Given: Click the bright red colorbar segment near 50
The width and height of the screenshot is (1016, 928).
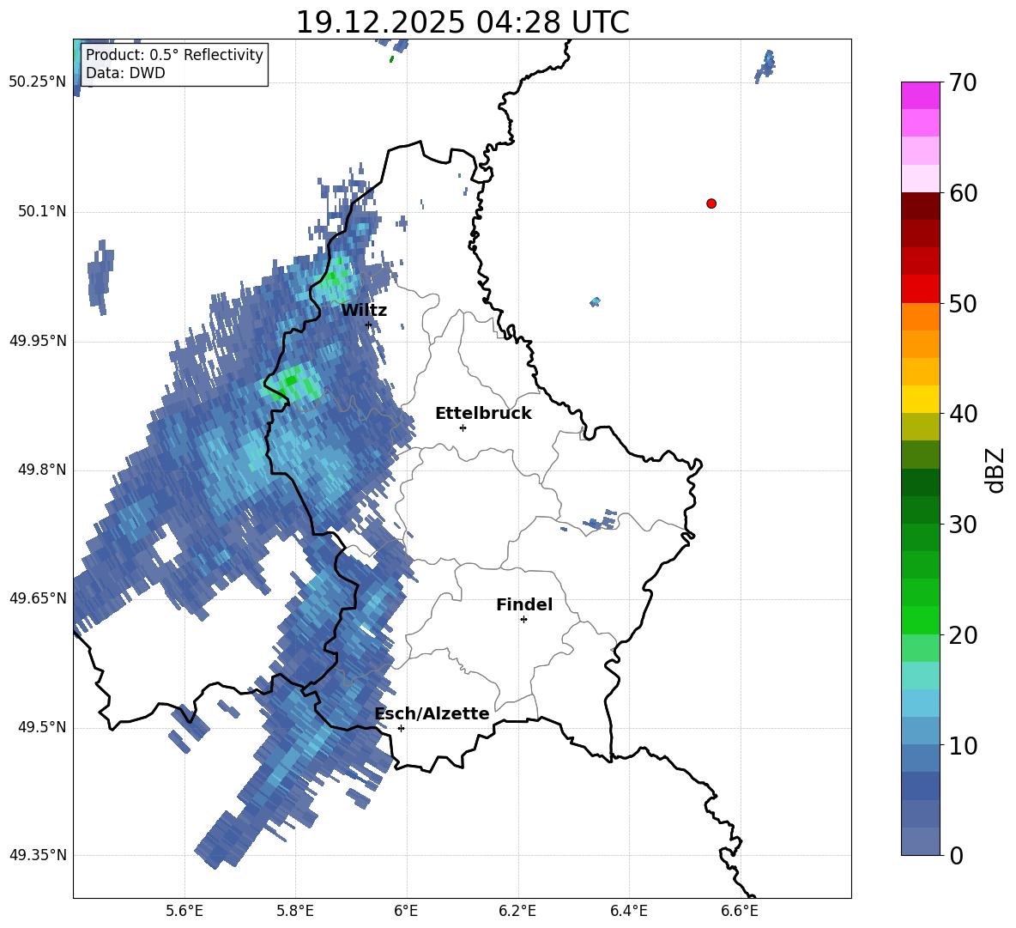Looking at the screenshot, I should point(920,289).
